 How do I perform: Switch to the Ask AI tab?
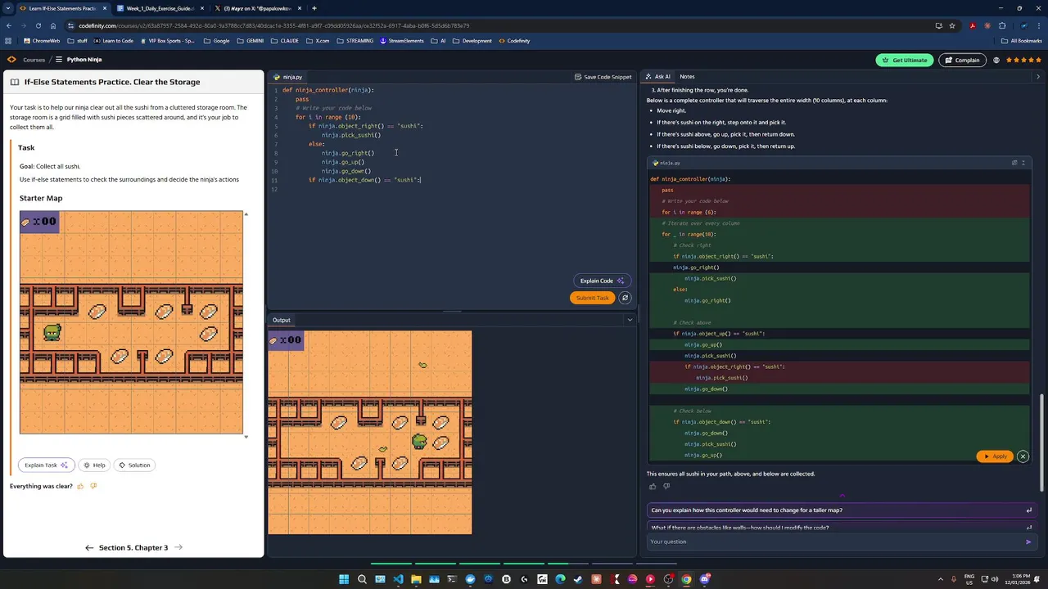(658, 77)
